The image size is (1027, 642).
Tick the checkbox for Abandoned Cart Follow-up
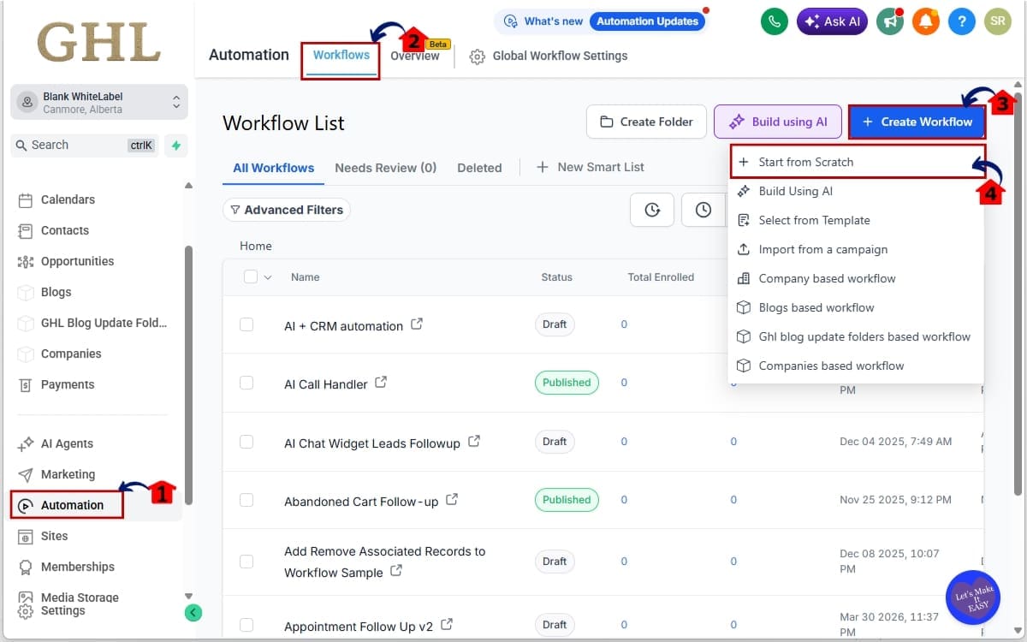[246, 501]
